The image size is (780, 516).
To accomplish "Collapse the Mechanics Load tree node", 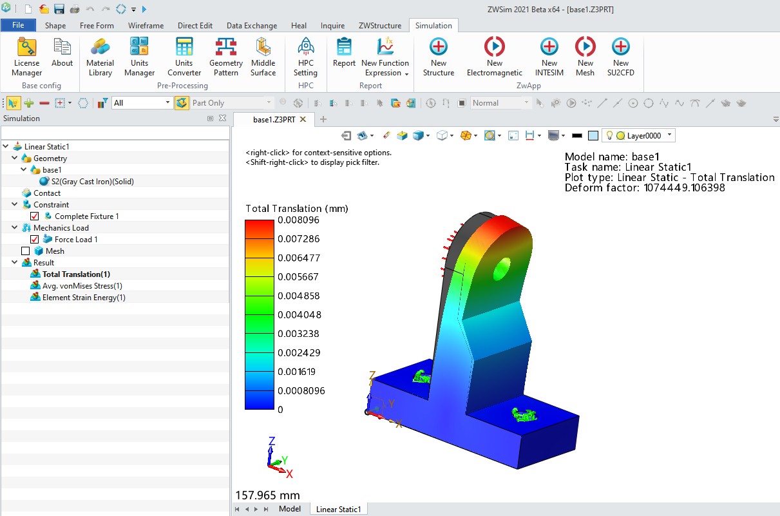I will pyautogui.click(x=15, y=228).
